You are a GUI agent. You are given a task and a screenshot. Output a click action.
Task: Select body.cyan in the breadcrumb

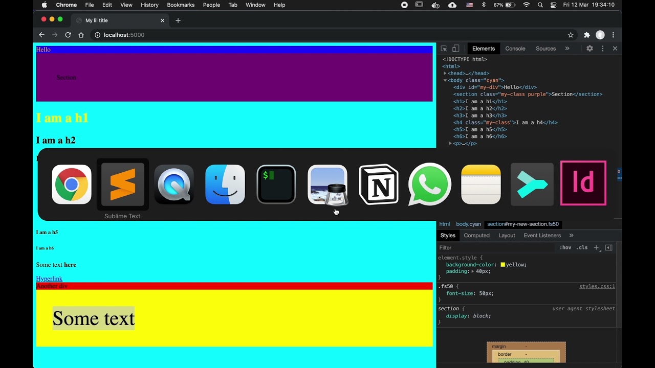click(469, 224)
